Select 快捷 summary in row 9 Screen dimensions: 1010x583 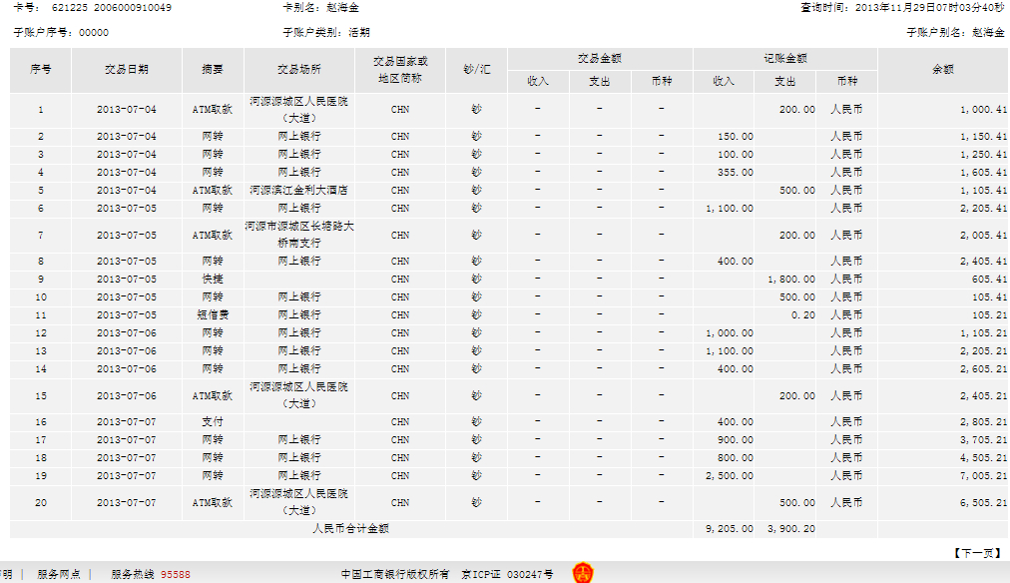[x=213, y=280]
